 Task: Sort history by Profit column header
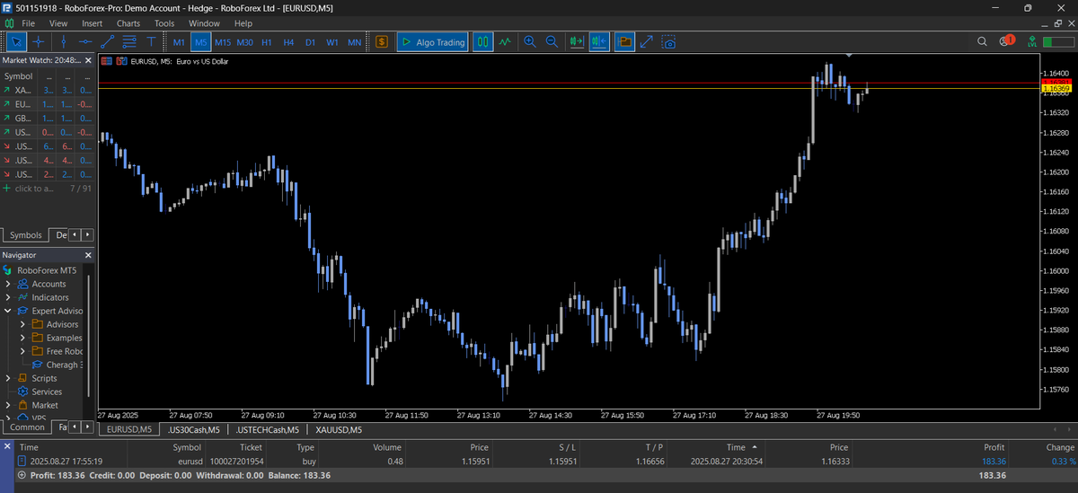[994, 446]
